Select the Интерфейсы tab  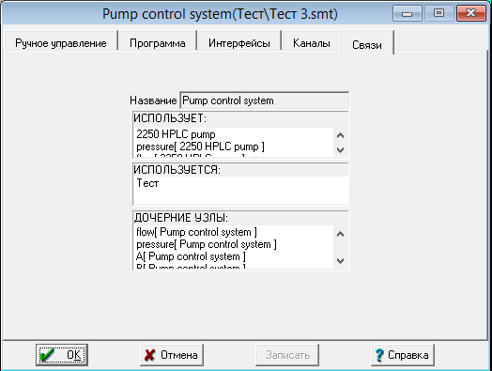(x=239, y=42)
